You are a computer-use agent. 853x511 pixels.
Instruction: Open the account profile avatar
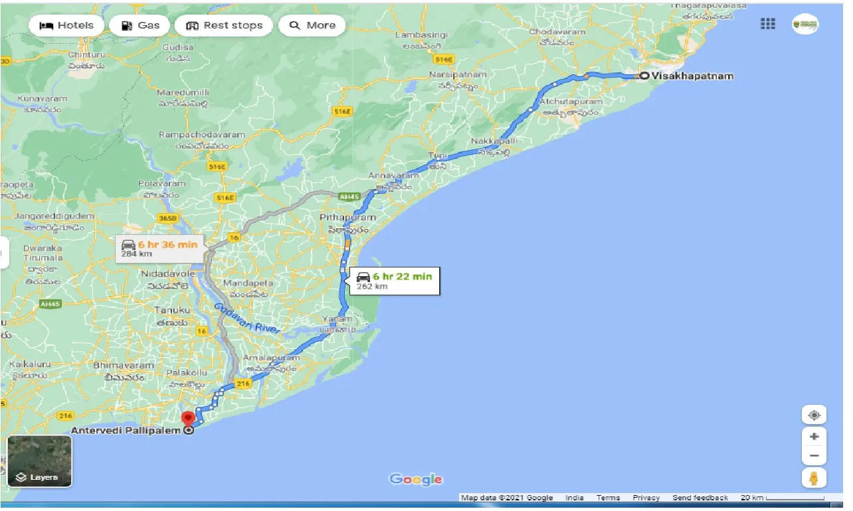tap(805, 25)
